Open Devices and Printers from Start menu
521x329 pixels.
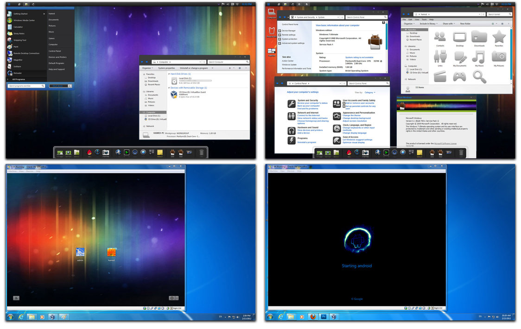click(57, 57)
